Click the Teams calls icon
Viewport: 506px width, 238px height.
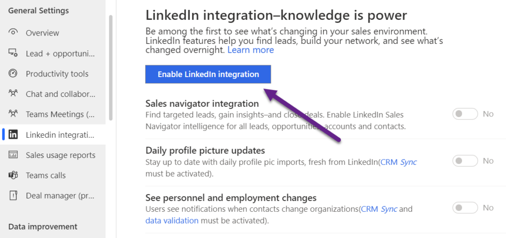[x=13, y=175]
